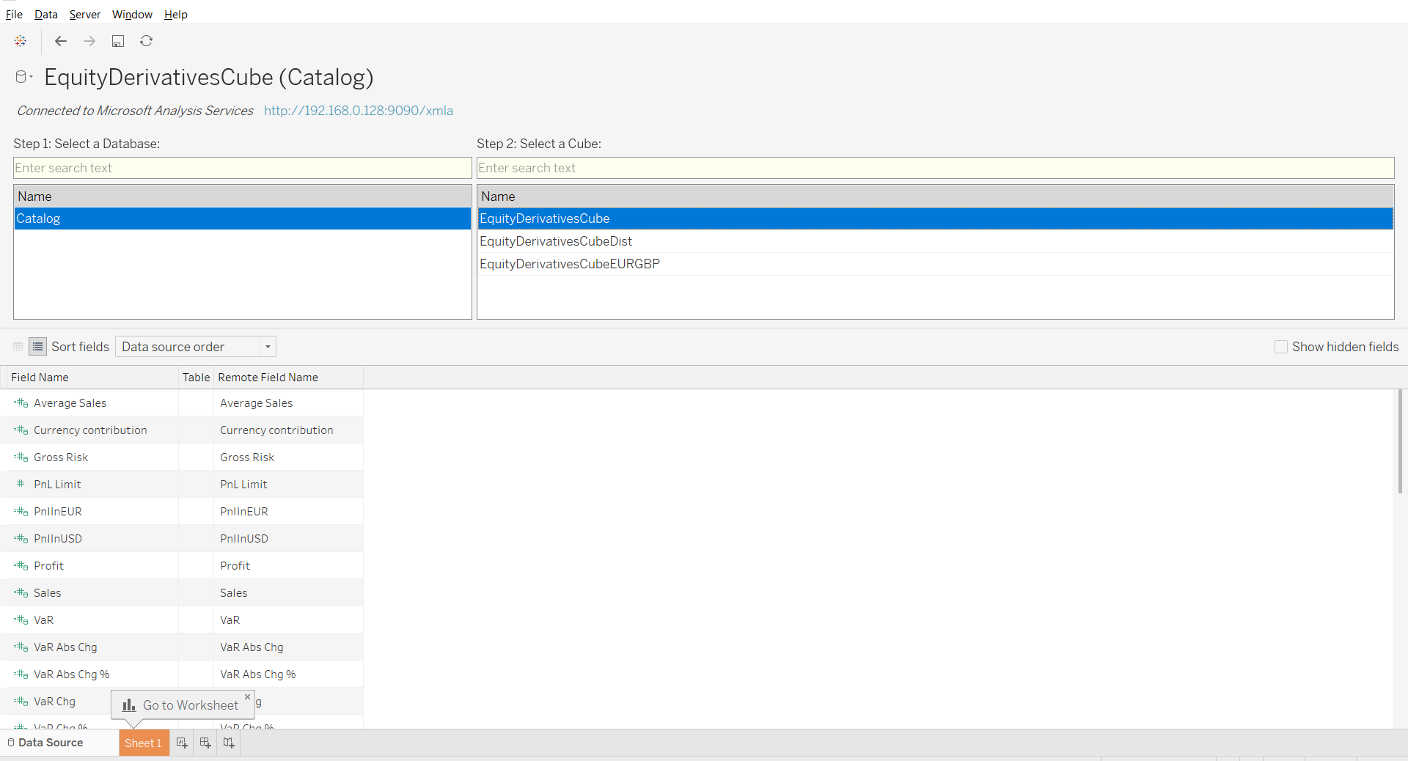Click the Go to Worksheet button
This screenshot has width=1408, height=761.
183,705
